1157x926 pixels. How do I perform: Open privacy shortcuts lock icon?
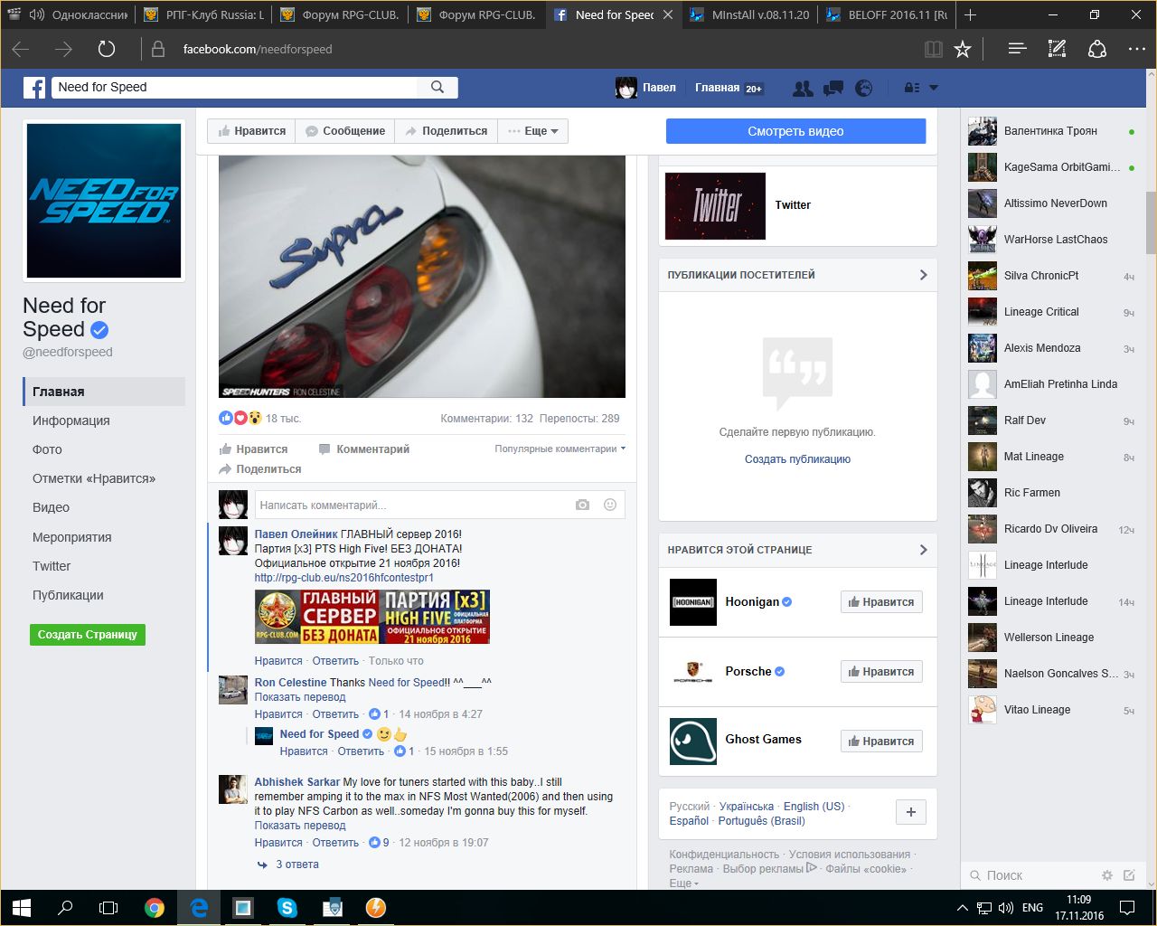coord(912,88)
